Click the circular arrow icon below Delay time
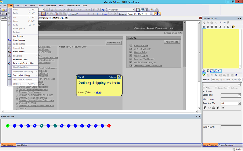 218,108
